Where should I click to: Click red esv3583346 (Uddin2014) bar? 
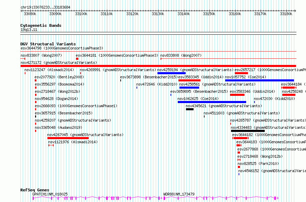coord(237,95)
